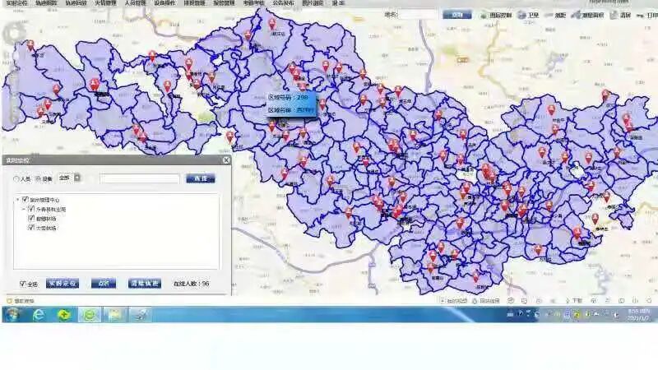Viewport: 658px width, 370px height.
Task: Click the download (下载) icon in browser status bar
Action: pyautogui.click(x=573, y=301)
